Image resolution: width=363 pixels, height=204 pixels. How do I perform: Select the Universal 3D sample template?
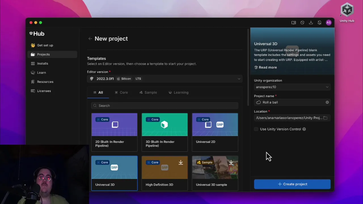point(215,173)
